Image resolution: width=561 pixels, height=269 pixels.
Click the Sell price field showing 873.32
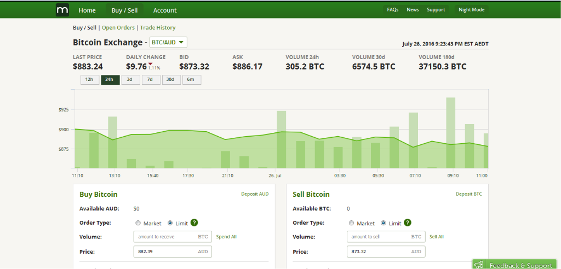pos(386,252)
